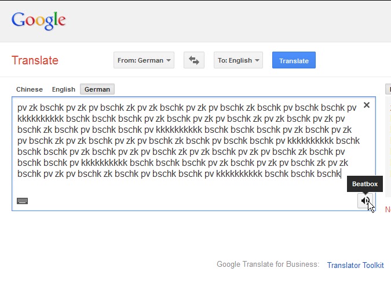391x290 pixels.
Task: Click the red Translate page heading
Action: [x=35, y=60]
